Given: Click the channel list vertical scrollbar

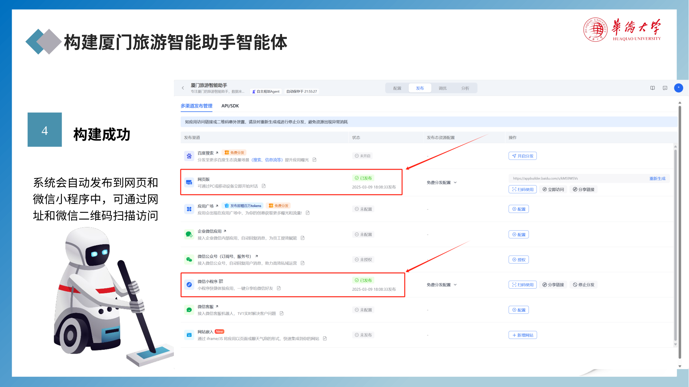Looking at the screenshot, I should pyautogui.click(x=675, y=244).
